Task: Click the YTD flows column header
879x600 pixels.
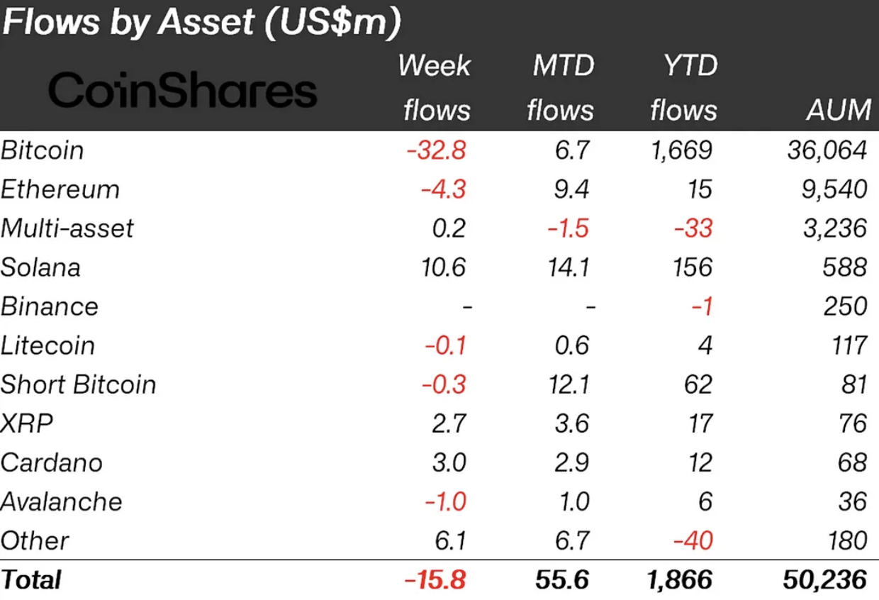Action: (683, 88)
